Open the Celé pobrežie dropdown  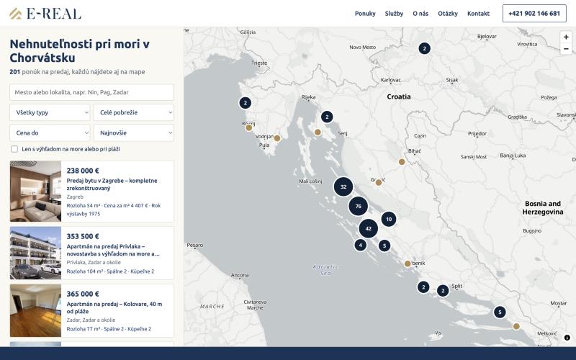point(134,112)
